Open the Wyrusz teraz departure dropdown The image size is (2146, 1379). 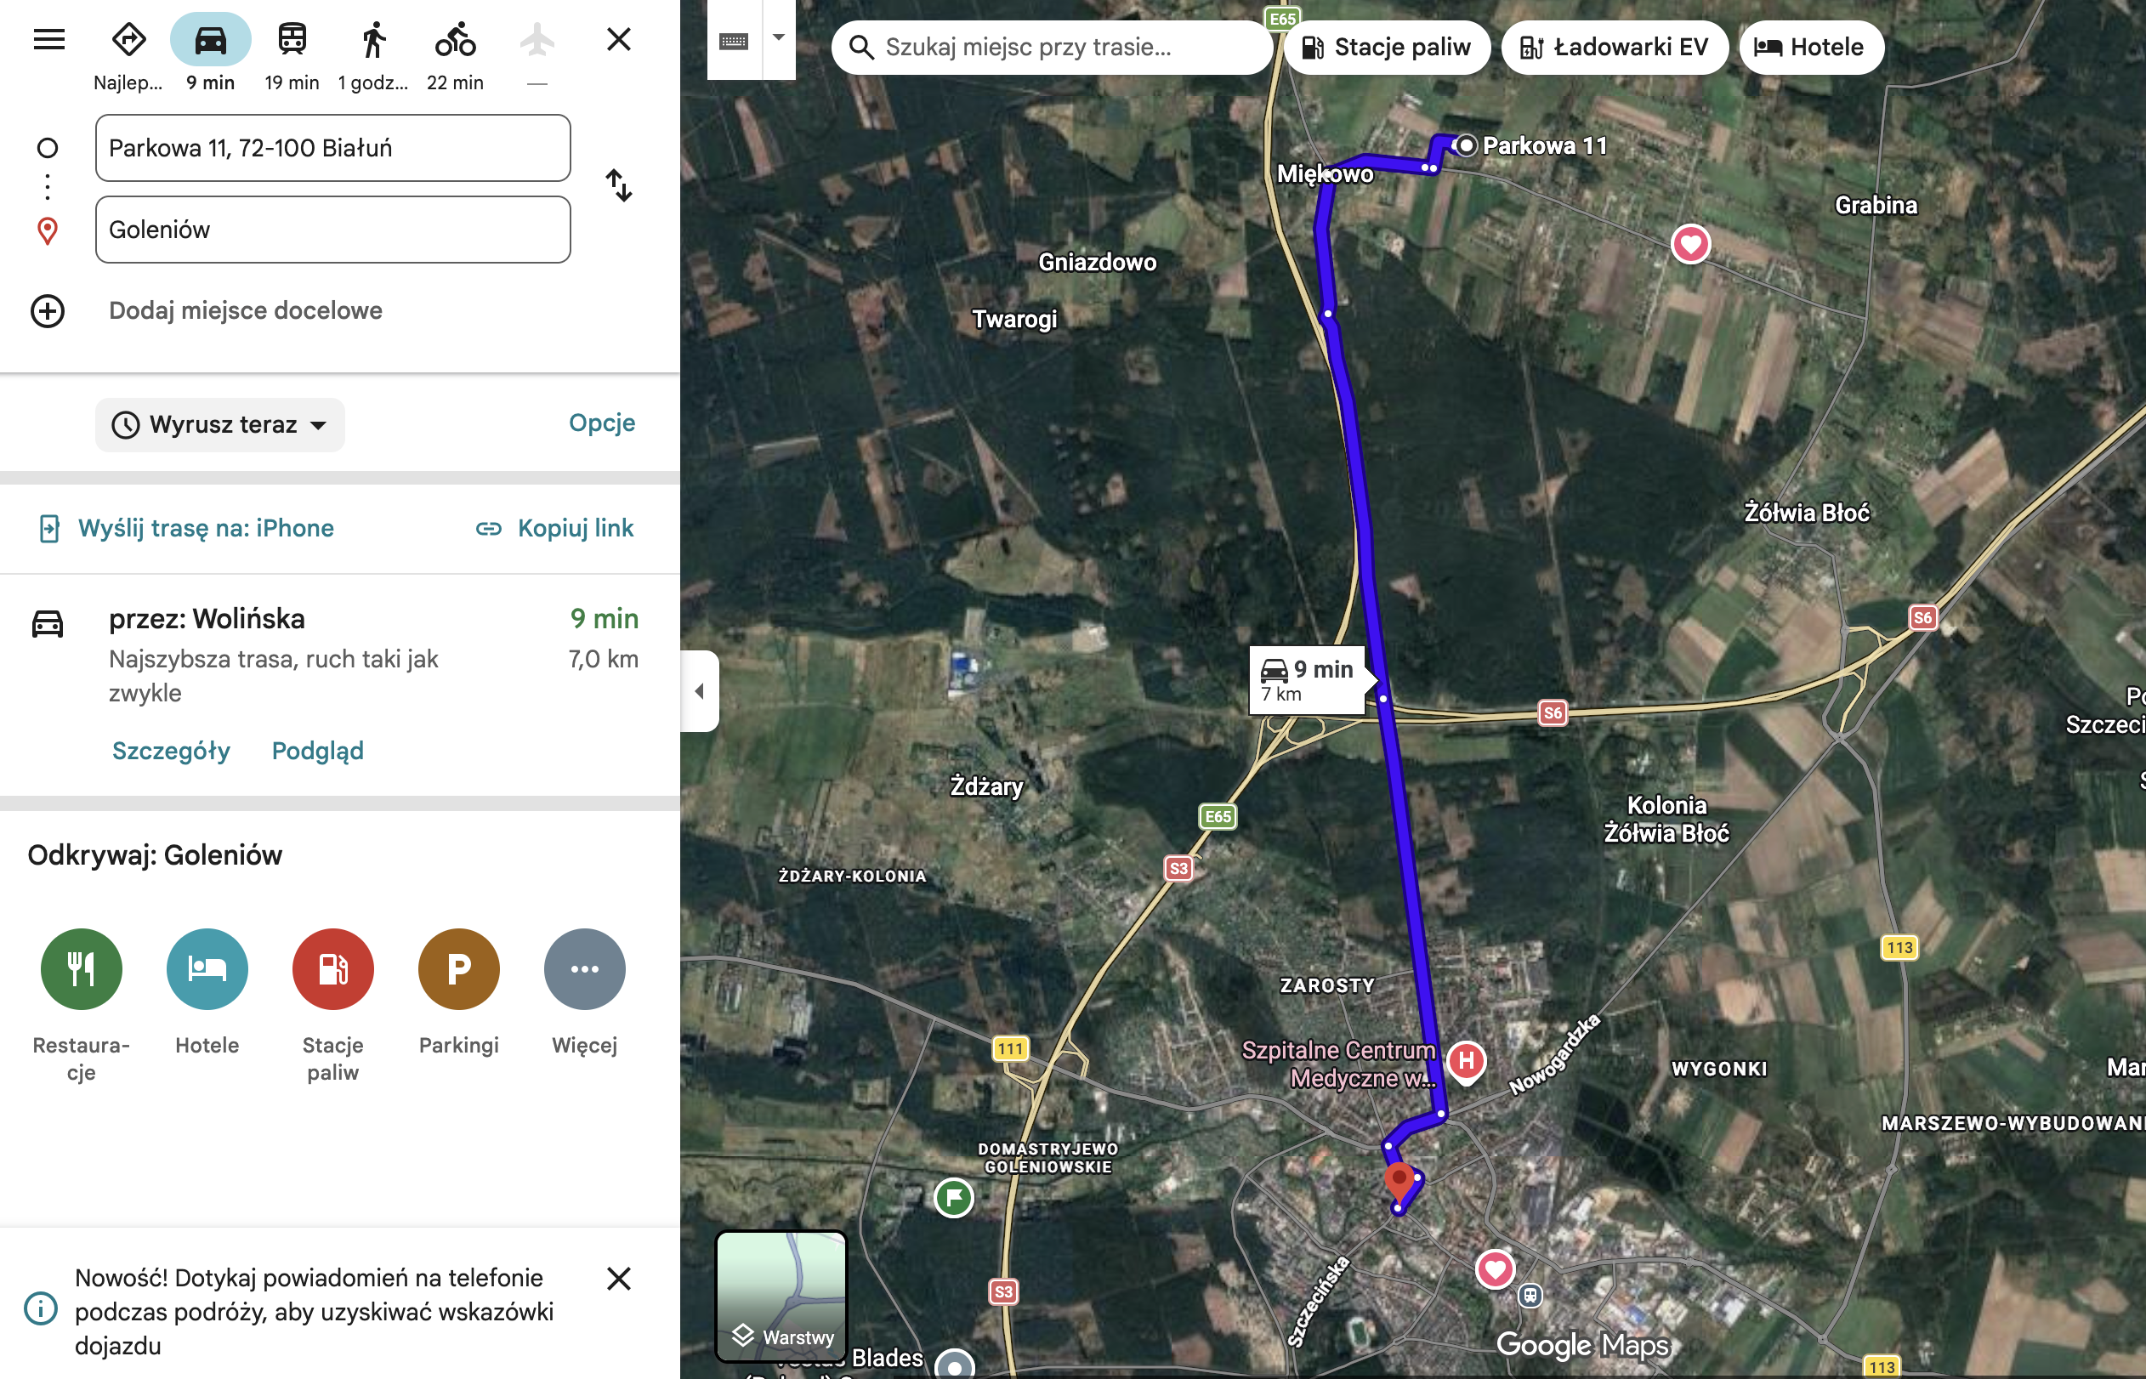(220, 424)
